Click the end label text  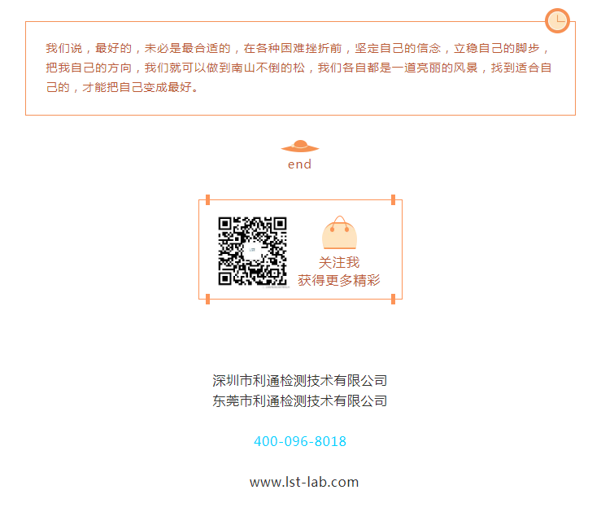(x=300, y=164)
